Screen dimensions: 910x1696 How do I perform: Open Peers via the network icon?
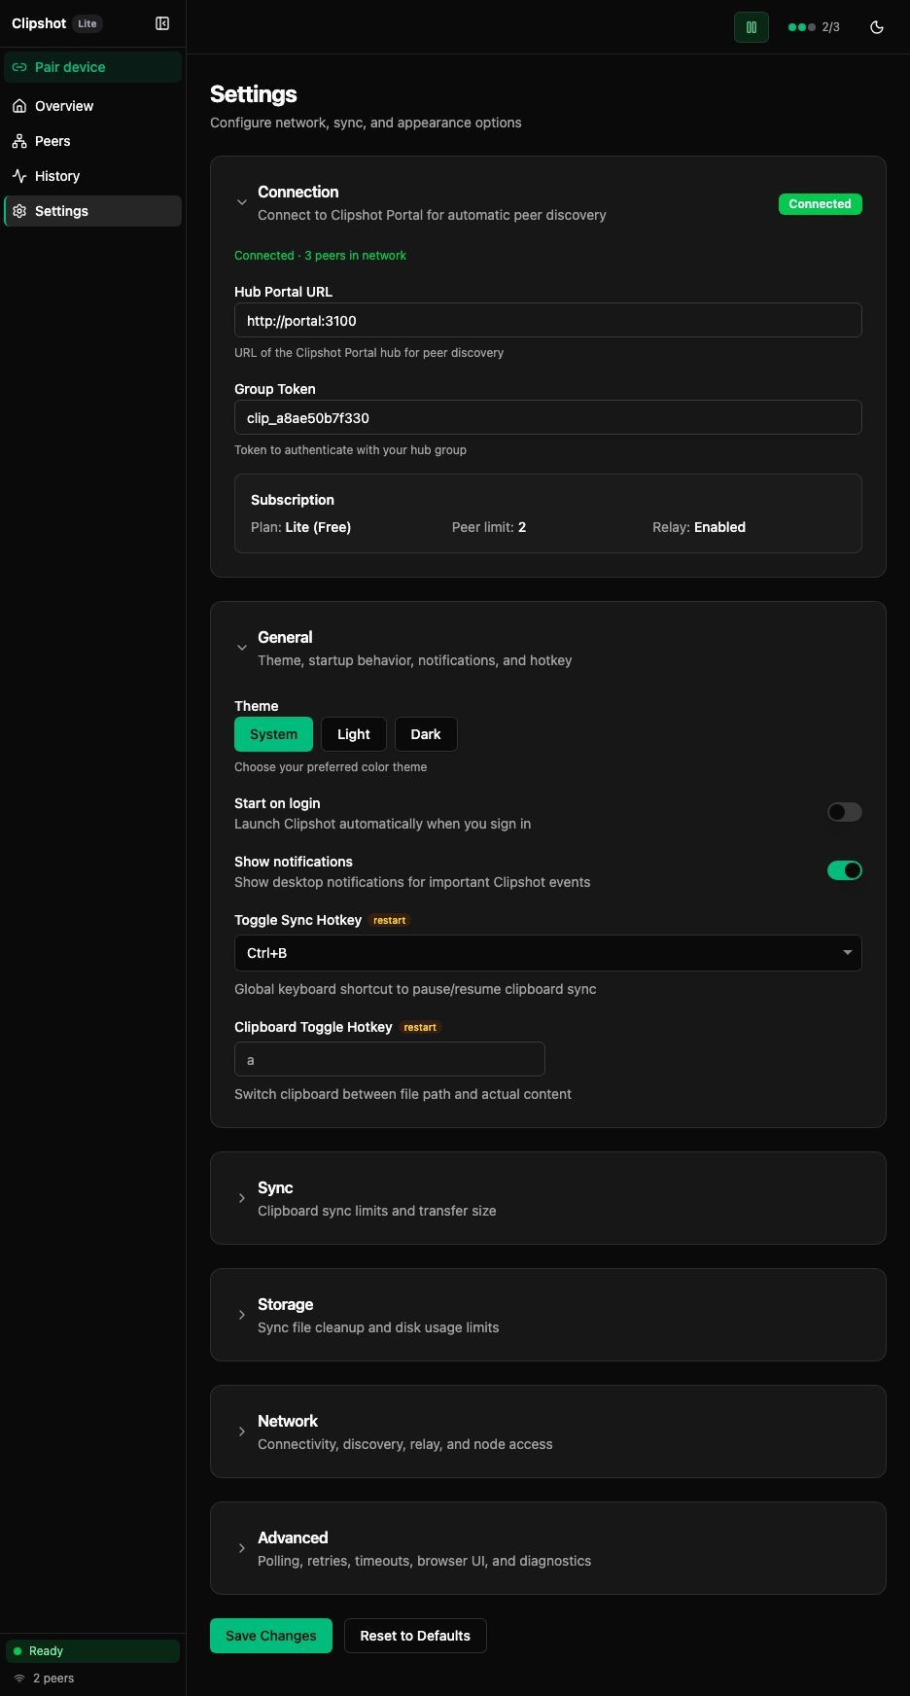point(19,140)
